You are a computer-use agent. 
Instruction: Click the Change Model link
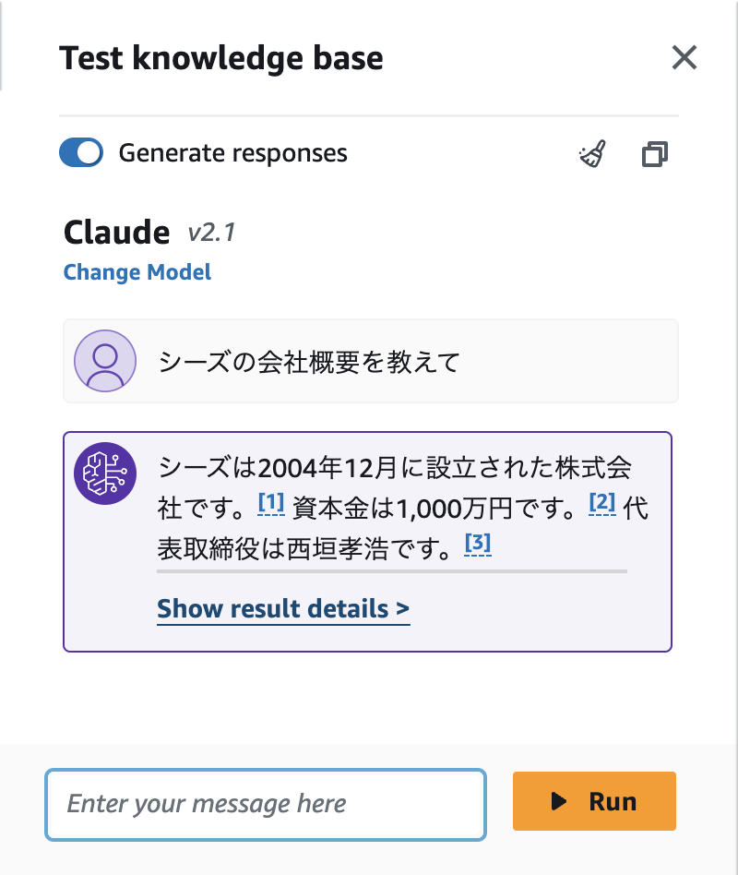tap(137, 272)
